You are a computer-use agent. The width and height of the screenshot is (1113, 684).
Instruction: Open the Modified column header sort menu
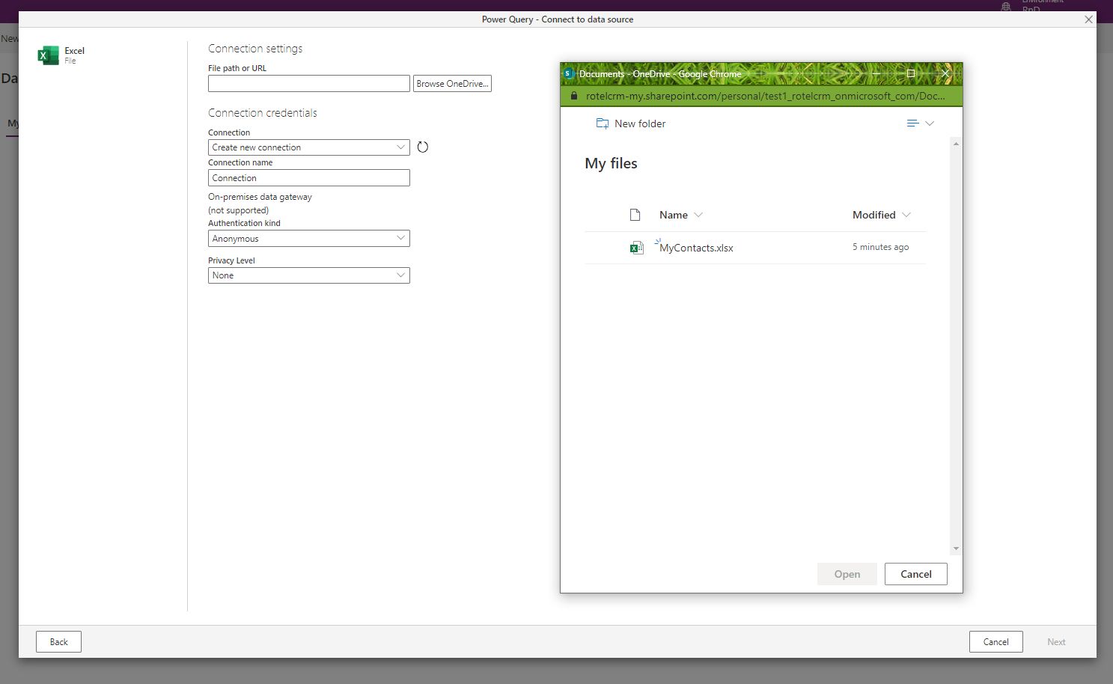click(x=881, y=215)
